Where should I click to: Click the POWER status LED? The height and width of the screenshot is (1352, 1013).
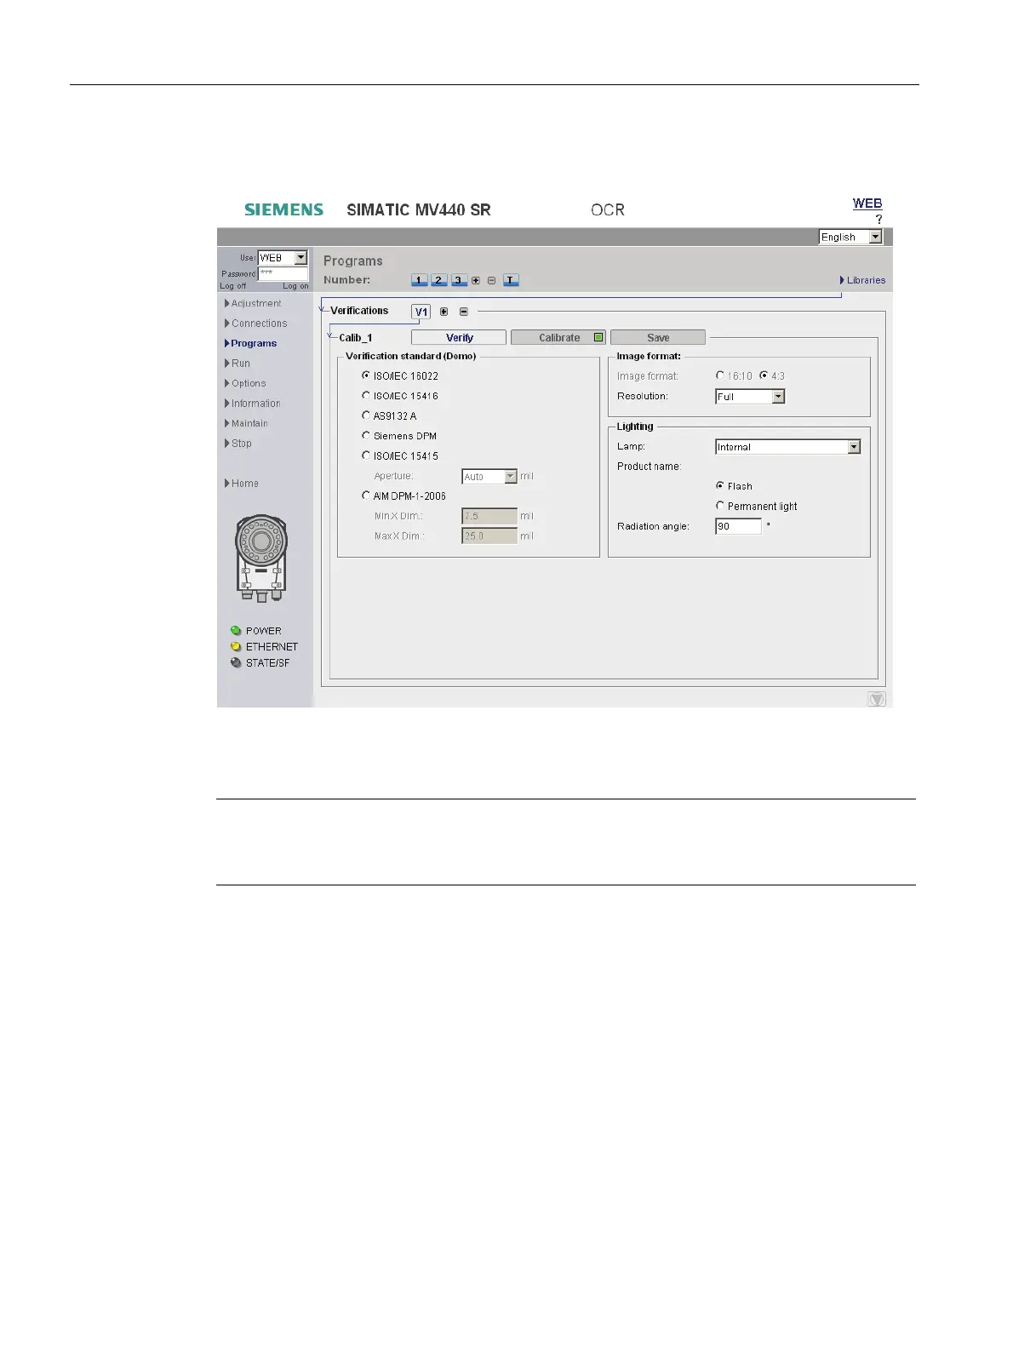point(236,631)
